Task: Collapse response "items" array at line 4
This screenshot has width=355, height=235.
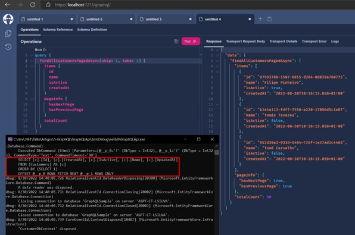Action: click(217, 66)
